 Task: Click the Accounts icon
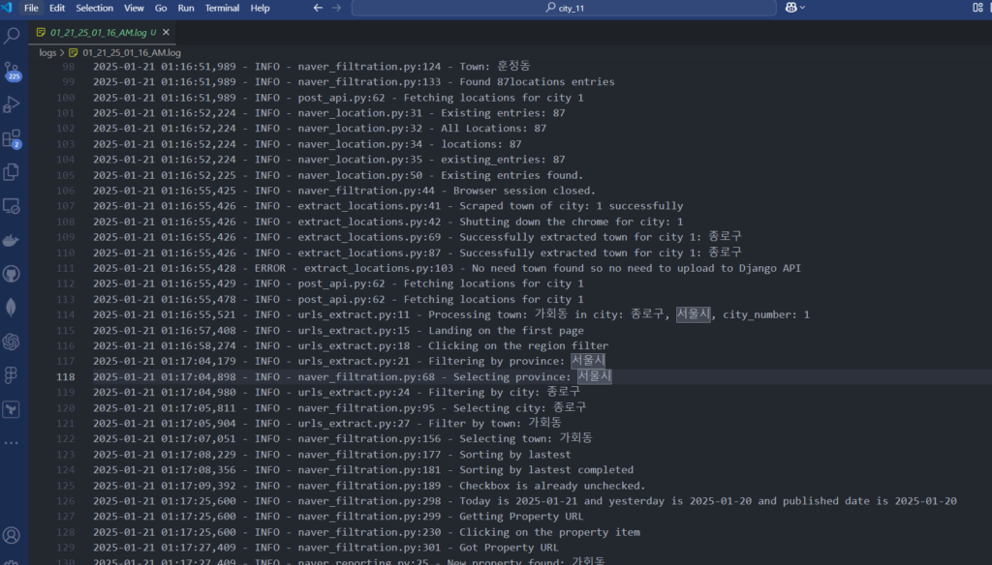(13, 535)
